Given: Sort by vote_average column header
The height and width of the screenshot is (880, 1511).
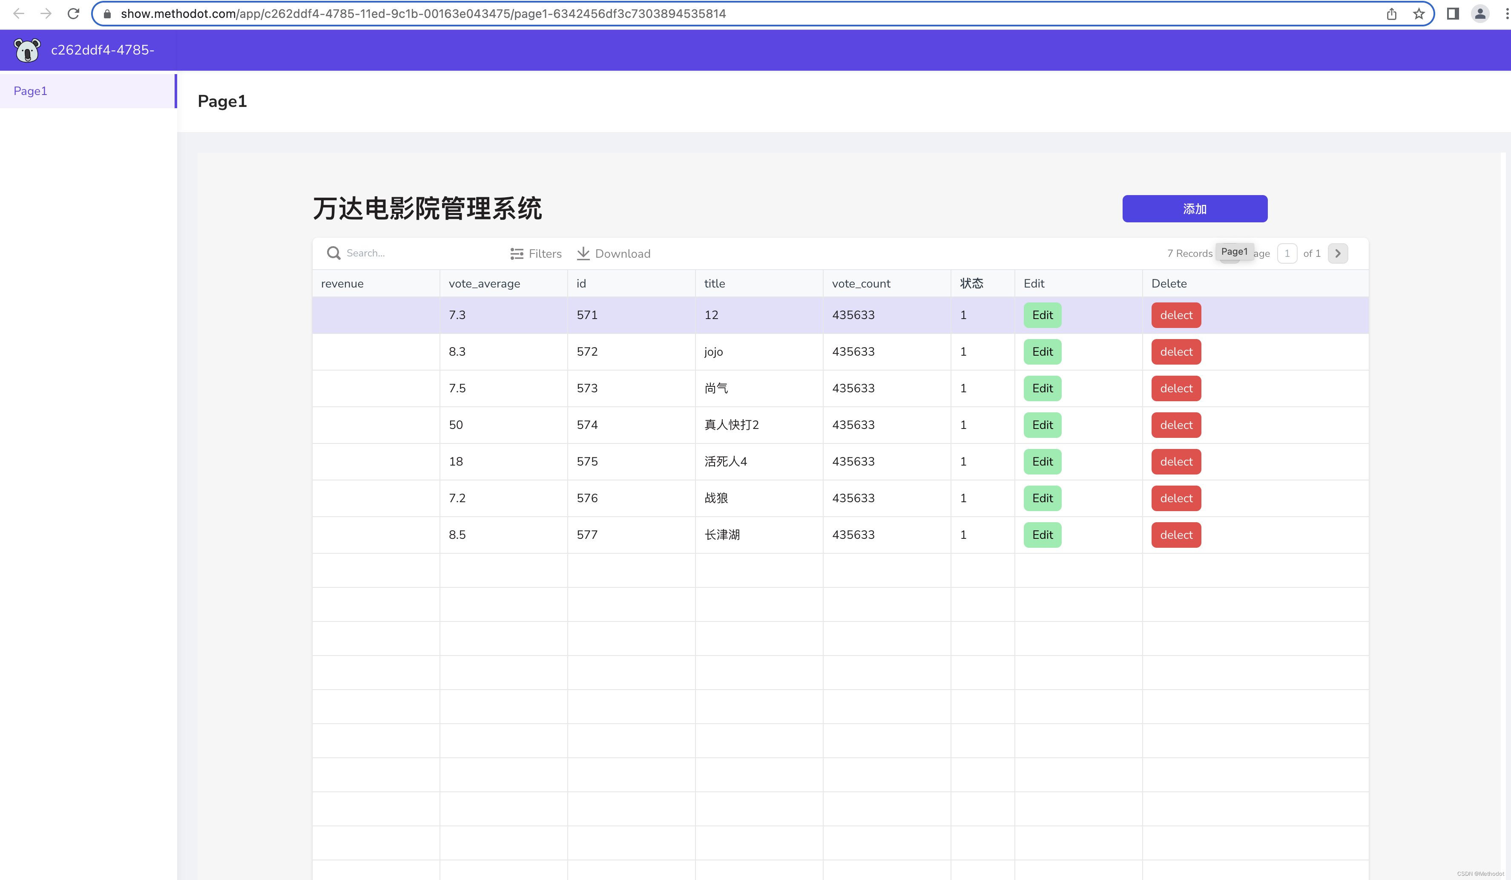Looking at the screenshot, I should click(484, 283).
